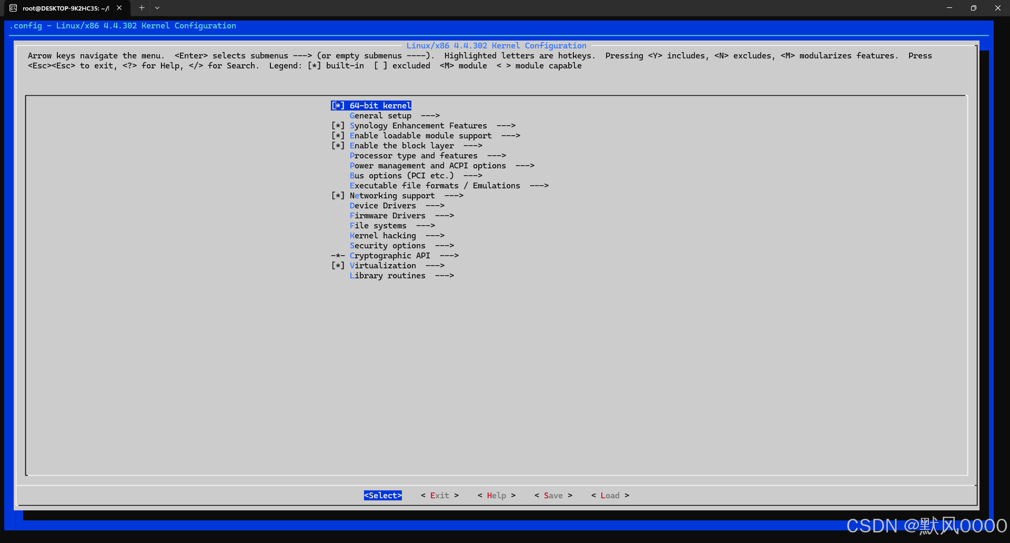Toggle Networking support checkbox
This screenshot has width=1010, height=543.
(x=338, y=196)
